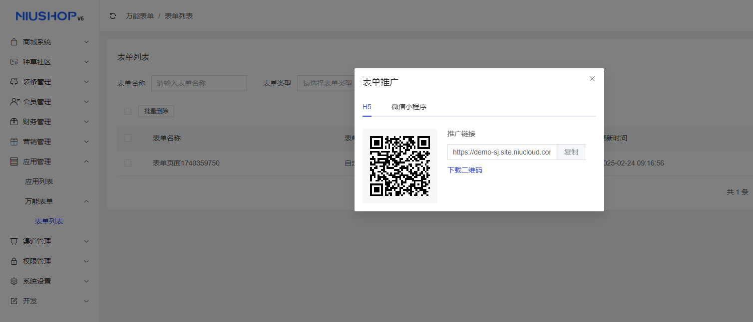Collapse the 应用管理 menu chevron
This screenshot has height=322, width=753.
[86, 161]
